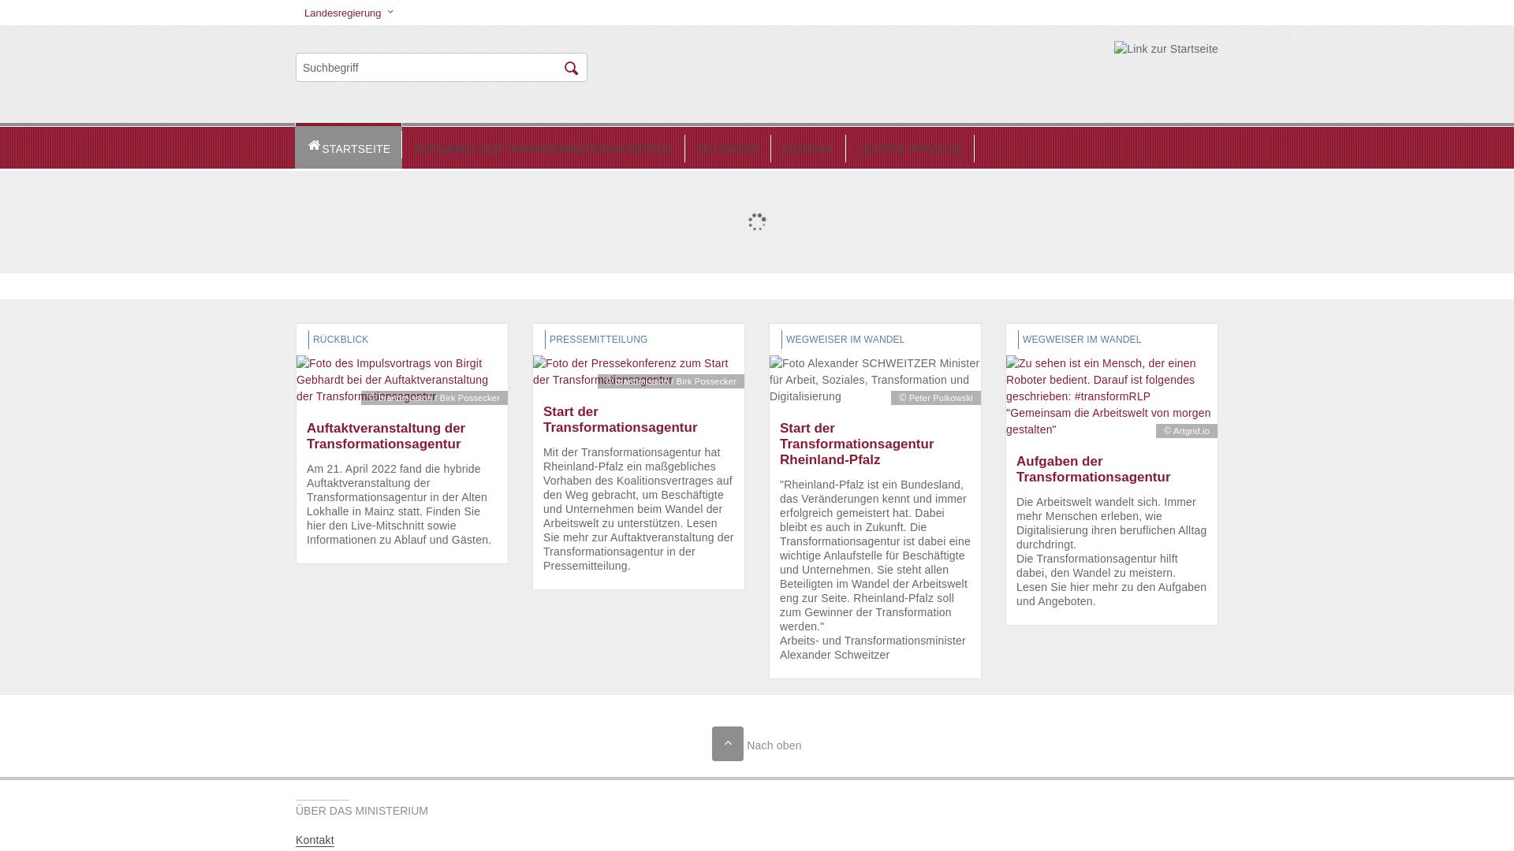Open the KONTAKT navigation item
This screenshot has height=851, width=1514.
tap(808, 148)
